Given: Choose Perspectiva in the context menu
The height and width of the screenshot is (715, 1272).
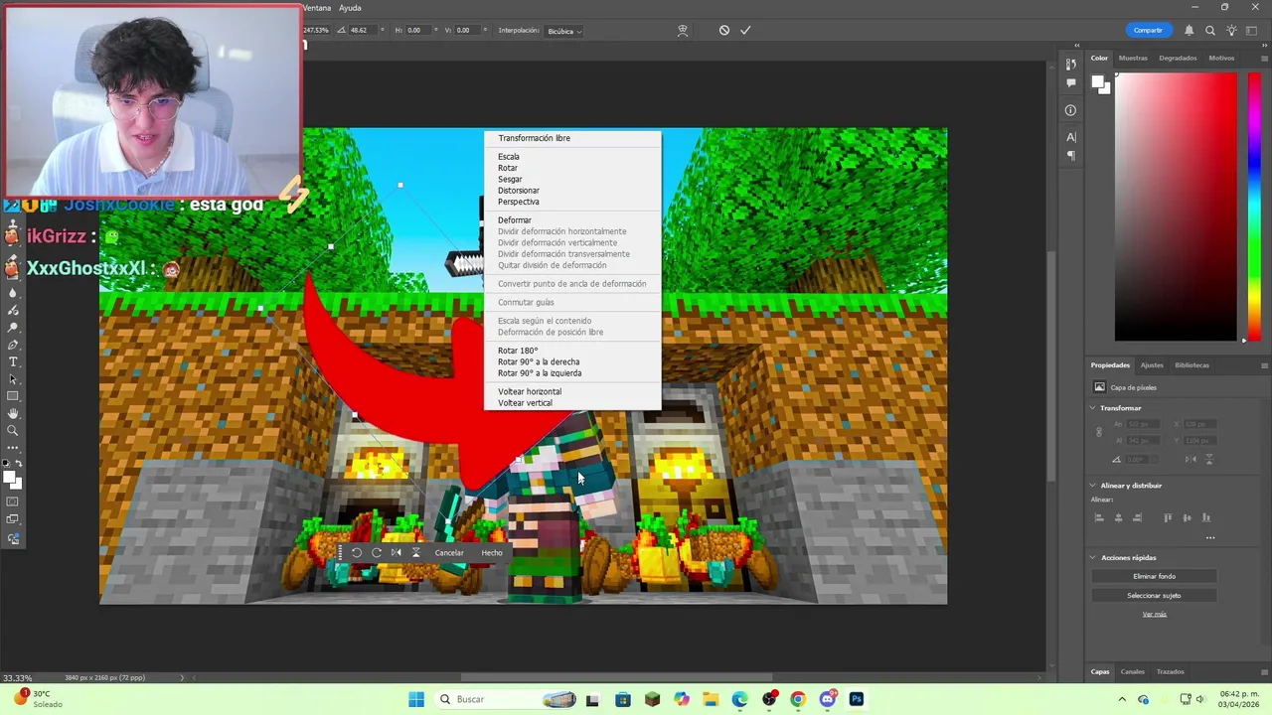Looking at the screenshot, I should (x=519, y=202).
